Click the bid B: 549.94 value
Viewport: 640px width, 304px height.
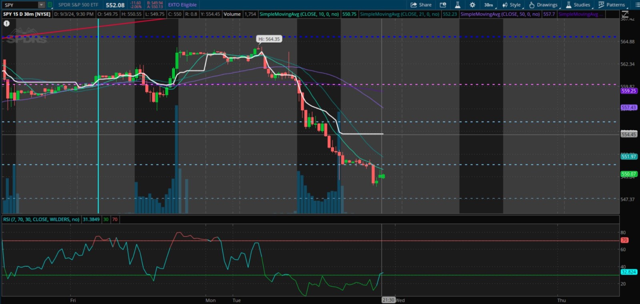pos(155,3)
